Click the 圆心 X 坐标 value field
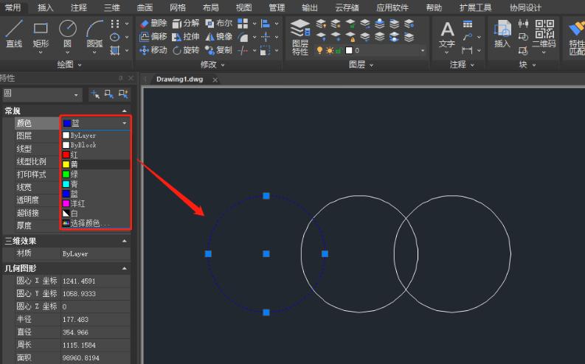Image resolution: width=585 pixels, height=364 pixels. [95, 281]
